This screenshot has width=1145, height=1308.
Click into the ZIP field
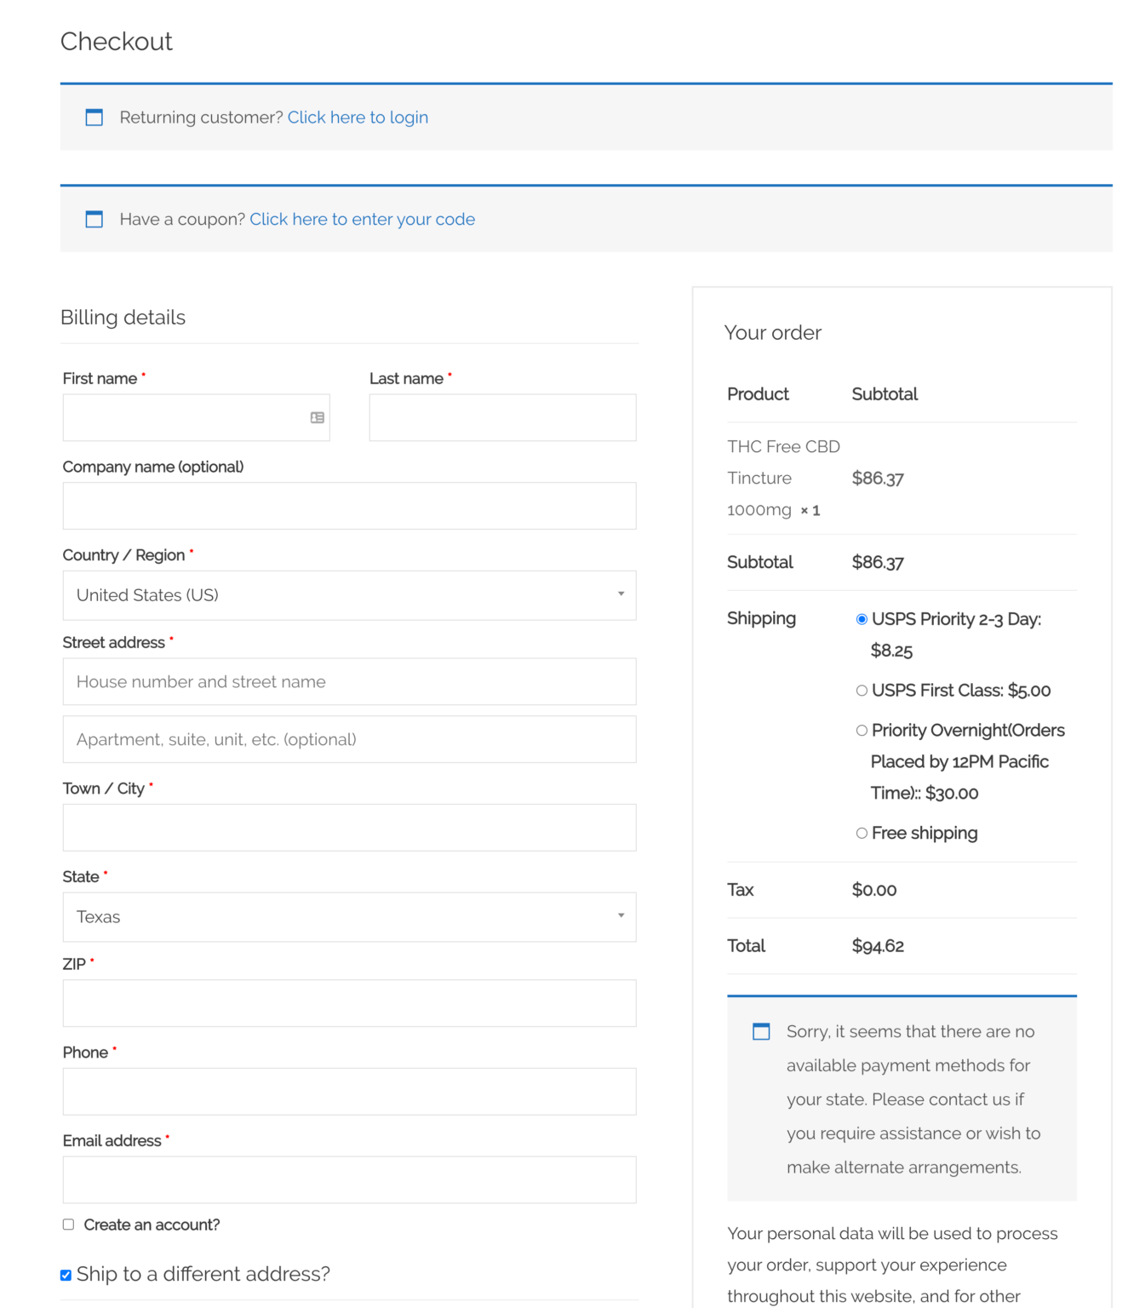click(x=349, y=1003)
